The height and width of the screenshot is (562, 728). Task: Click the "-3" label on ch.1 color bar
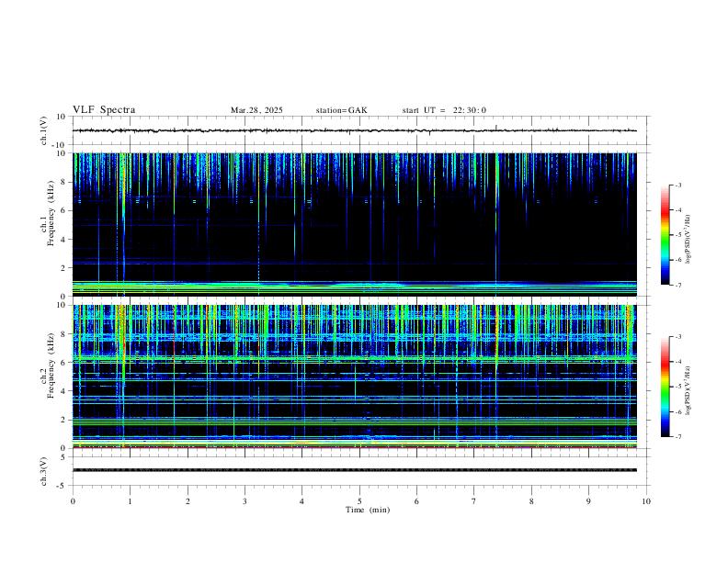677,185
